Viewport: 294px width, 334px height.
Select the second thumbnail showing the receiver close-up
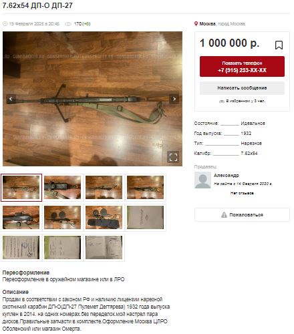[x=62, y=188]
